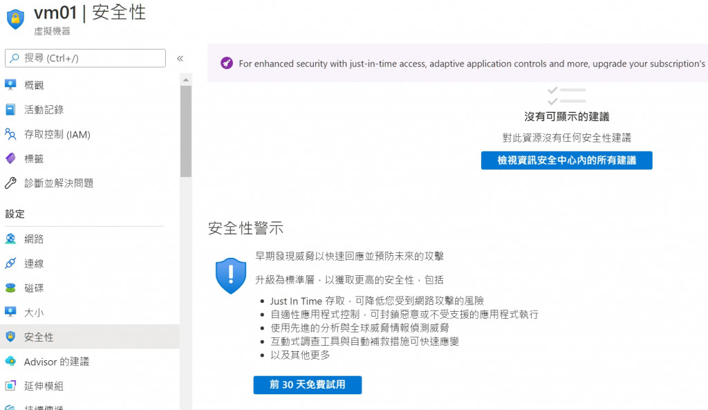Click 使用先進的分析與全球威脅情報偵測威脅 bullet
708x410 pixels.
click(360, 328)
